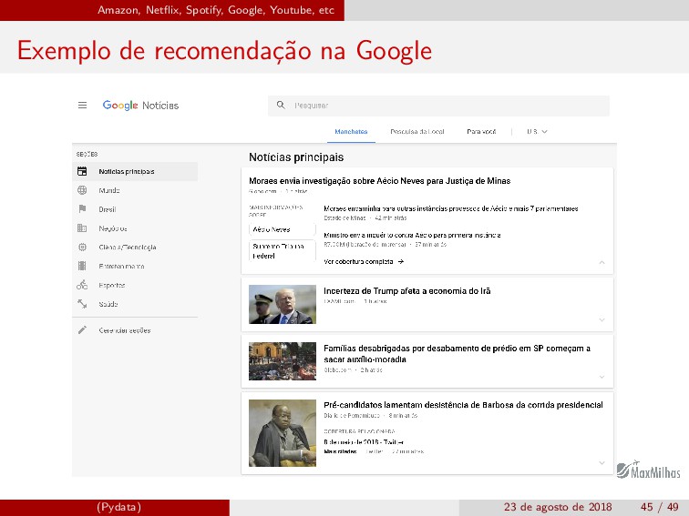This screenshot has width=689, height=516.
Task: Click the Gerenciar seções pencil icon
Action: (x=82, y=330)
